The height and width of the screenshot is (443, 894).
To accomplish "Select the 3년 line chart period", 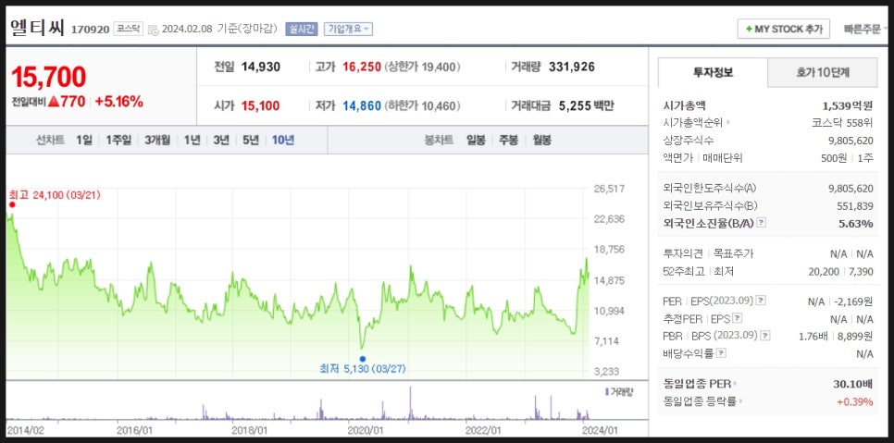I will (x=221, y=140).
